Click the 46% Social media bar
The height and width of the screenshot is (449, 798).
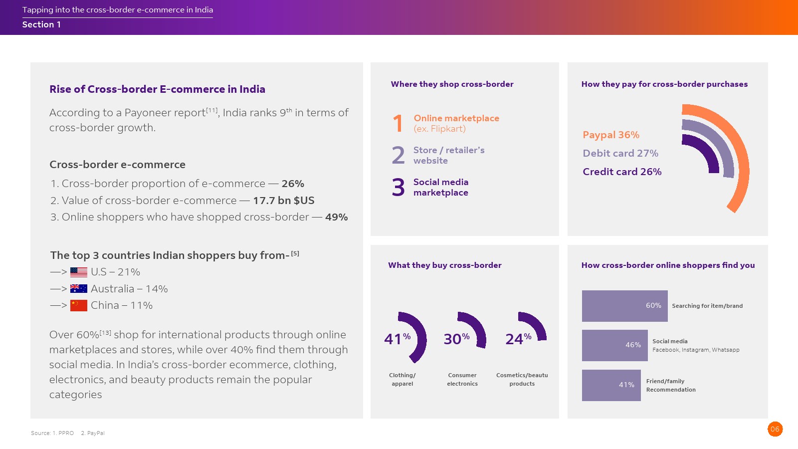[x=614, y=345]
